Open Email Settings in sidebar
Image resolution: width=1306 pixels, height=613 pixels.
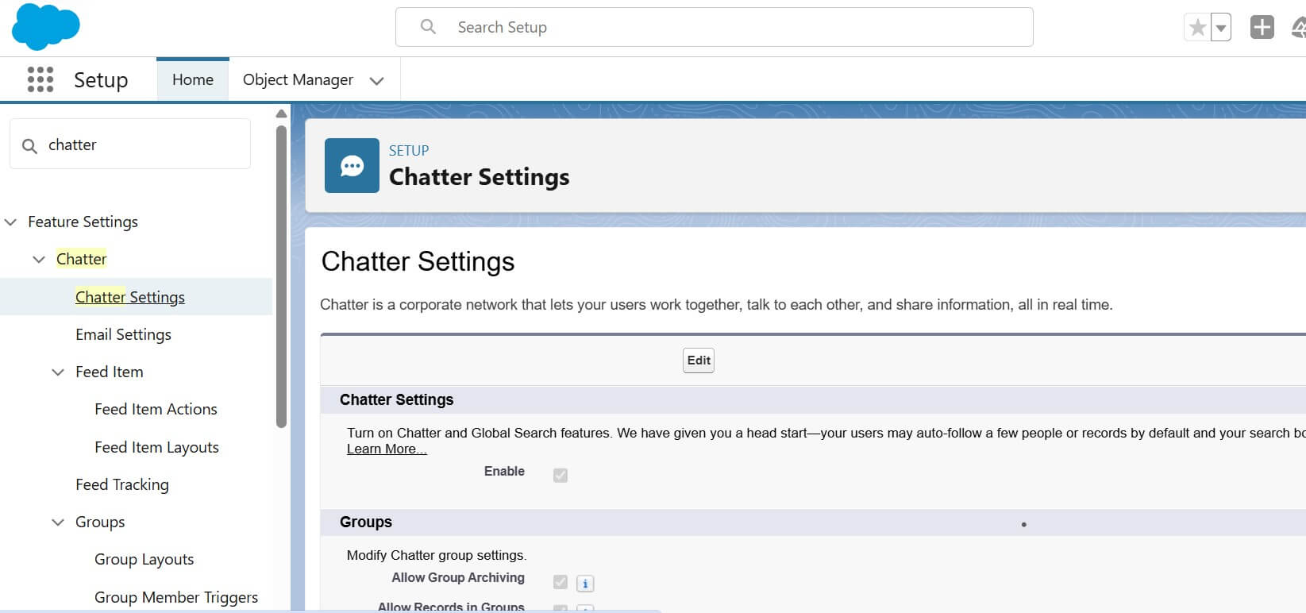tap(123, 334)
